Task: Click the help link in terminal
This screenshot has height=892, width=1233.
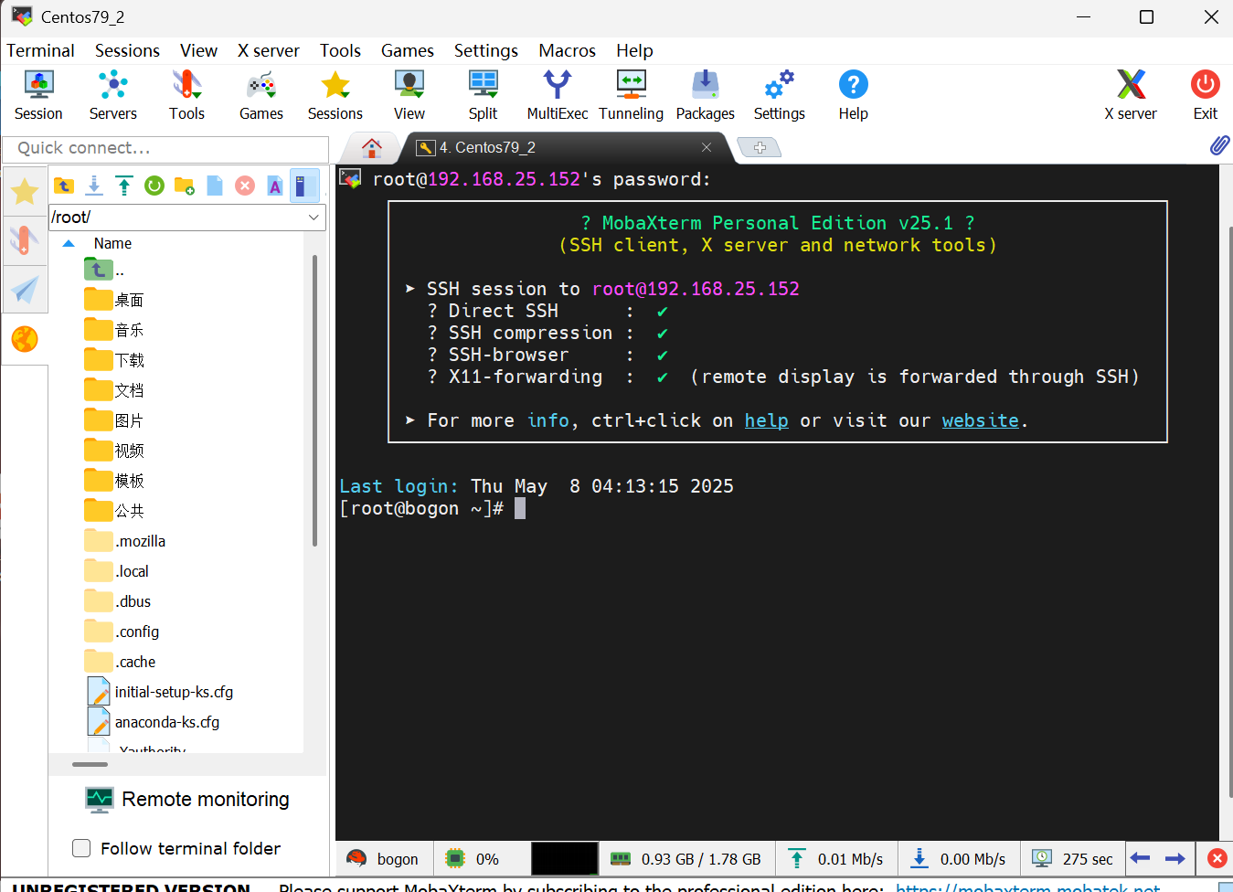Action: (766, 420)
